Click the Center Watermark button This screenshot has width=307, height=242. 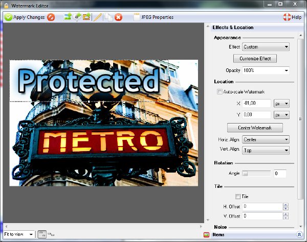(x=255, y=128)
